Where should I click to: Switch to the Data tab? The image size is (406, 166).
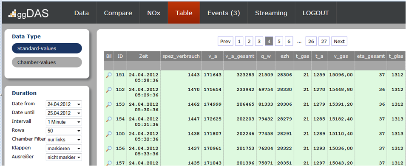point(82,13)
